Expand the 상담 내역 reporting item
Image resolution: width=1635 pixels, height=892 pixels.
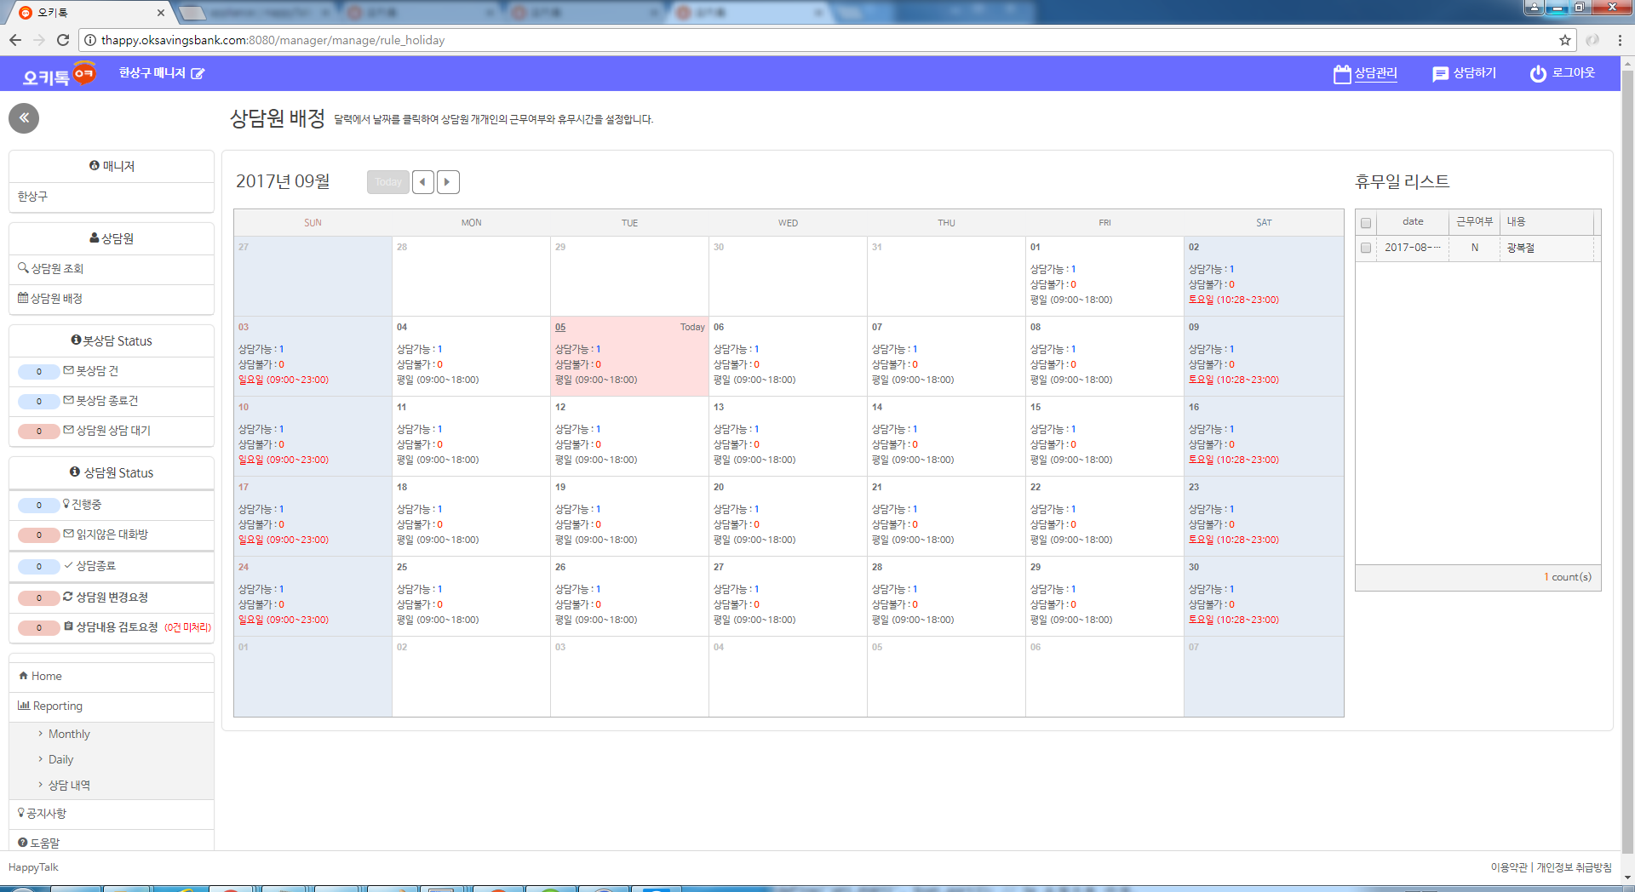(69, 785)
